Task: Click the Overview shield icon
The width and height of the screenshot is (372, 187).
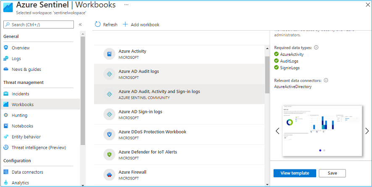Action: coord(6,48)
